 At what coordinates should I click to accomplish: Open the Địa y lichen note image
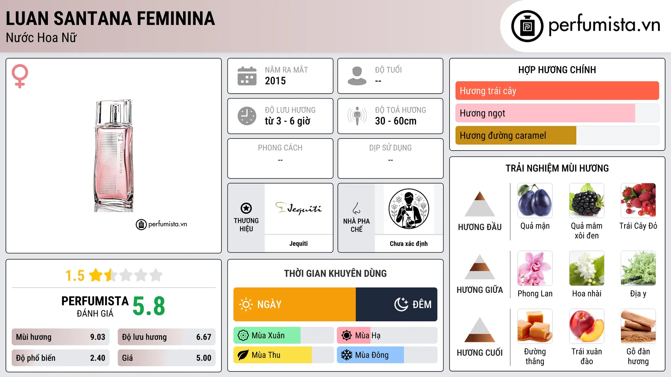coord(638,268)
